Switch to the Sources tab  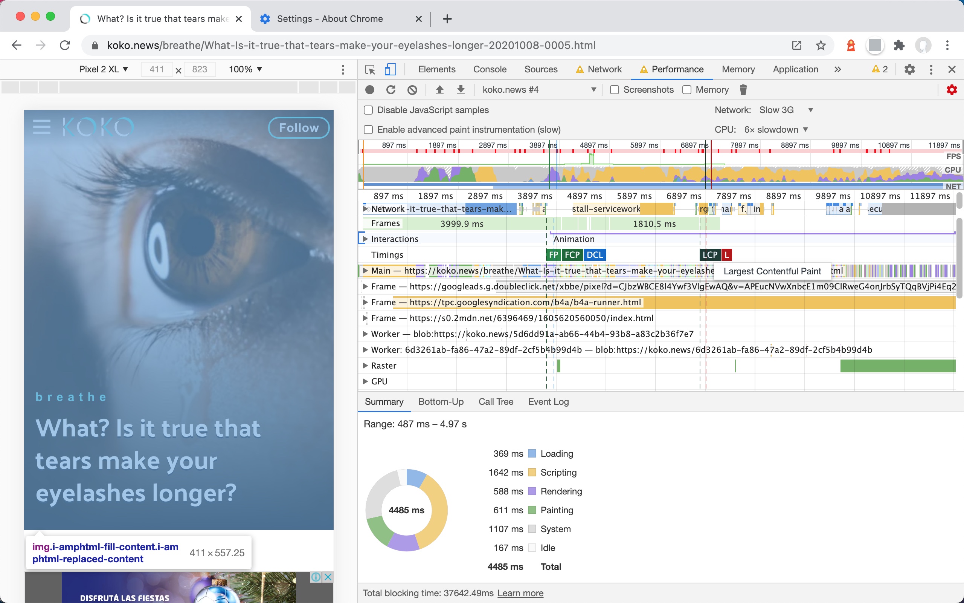(541, 69)
